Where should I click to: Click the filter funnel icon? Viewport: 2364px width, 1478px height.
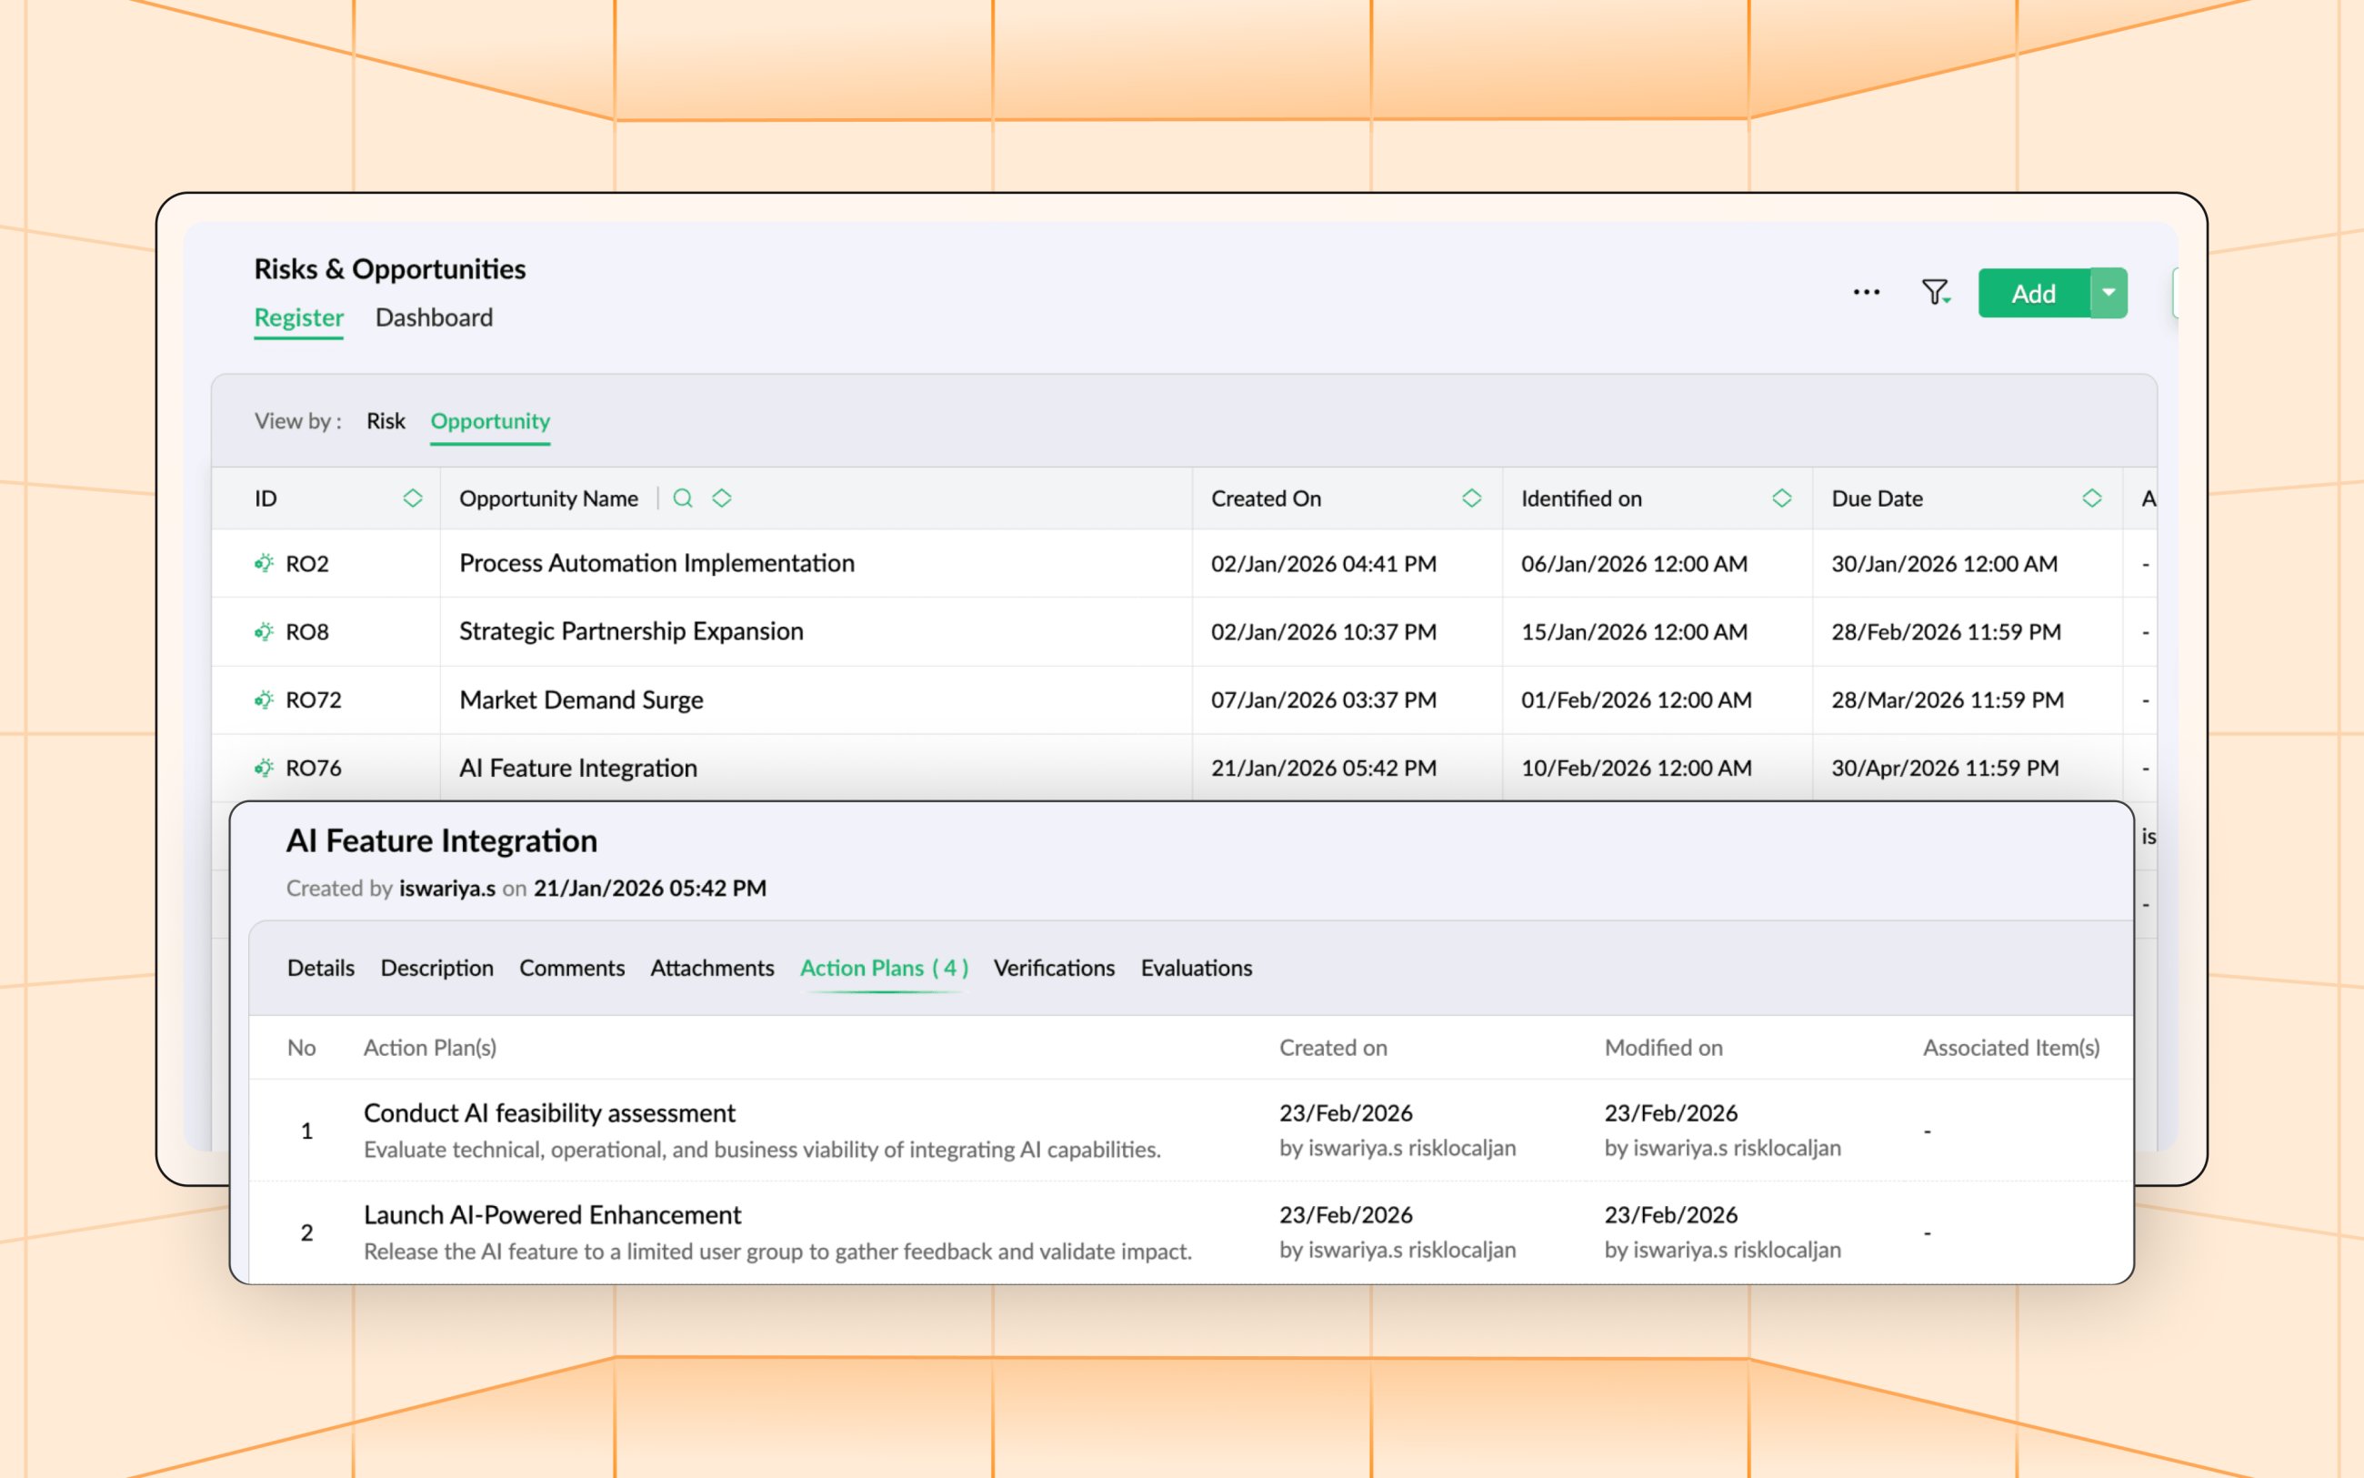coord(1934,292)
